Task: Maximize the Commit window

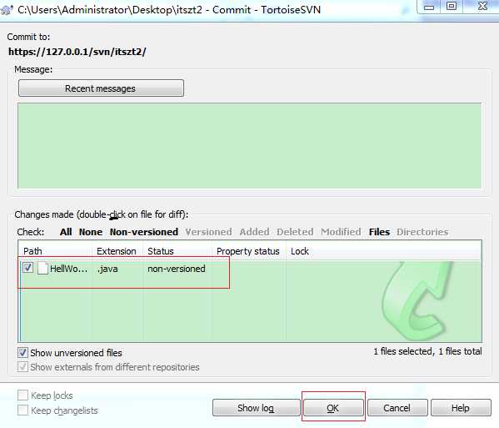Action: click(452, 7)
